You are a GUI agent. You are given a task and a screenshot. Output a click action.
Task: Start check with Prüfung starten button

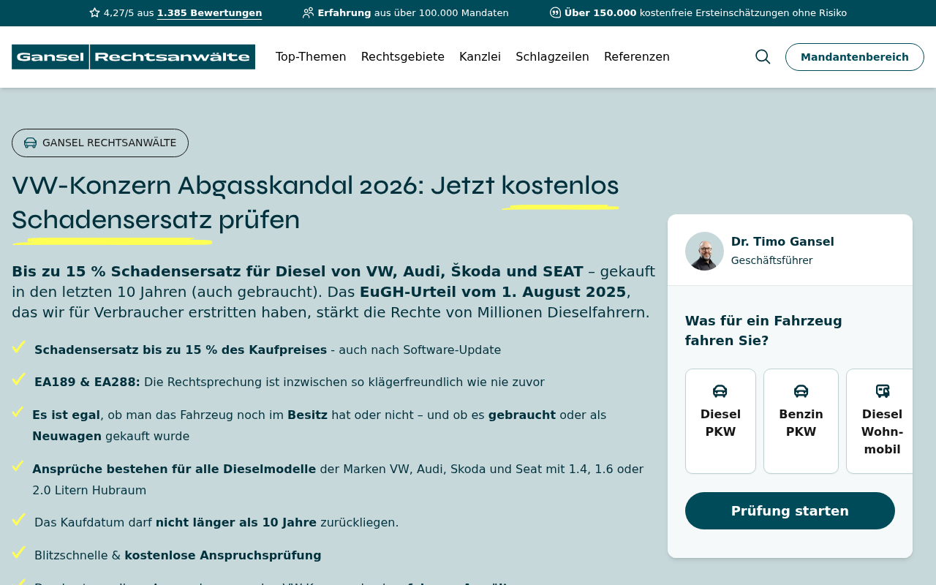[790, 511]
